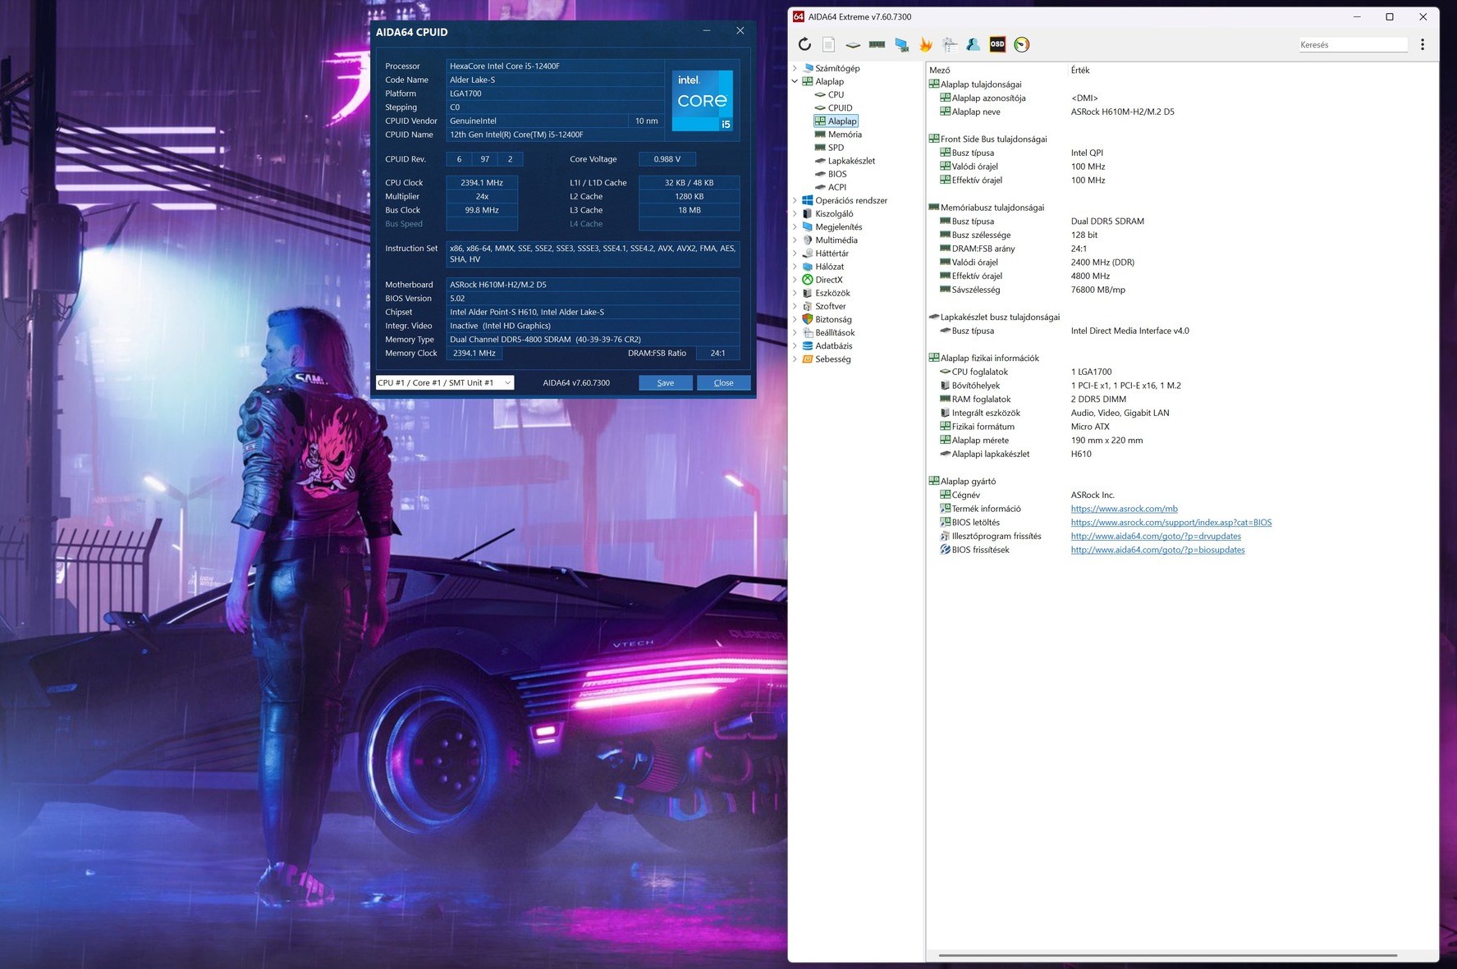
Task: Open the CPU #1 / Core #1 dropdown
Action: tap(445, 382)
